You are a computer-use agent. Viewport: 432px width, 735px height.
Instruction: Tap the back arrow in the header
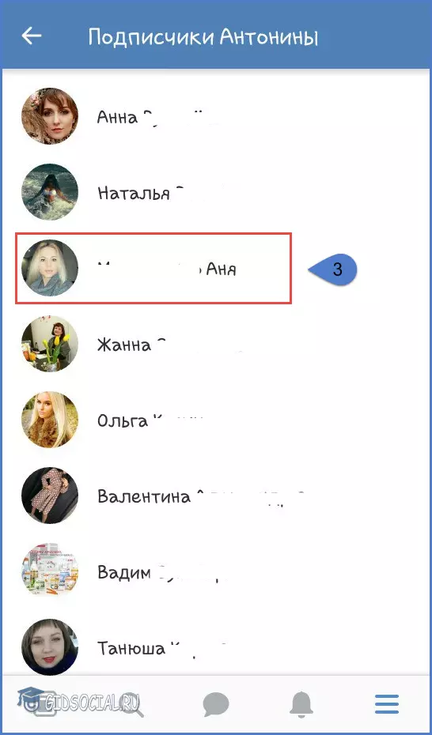32,36
